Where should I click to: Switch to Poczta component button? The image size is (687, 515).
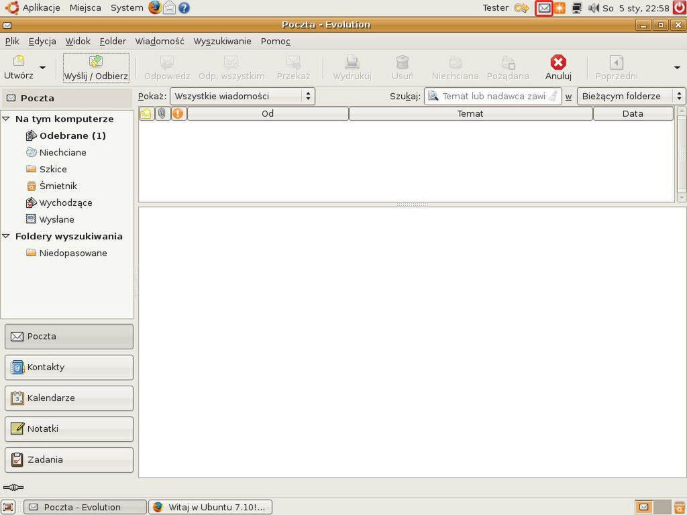(x=69, y=337)
